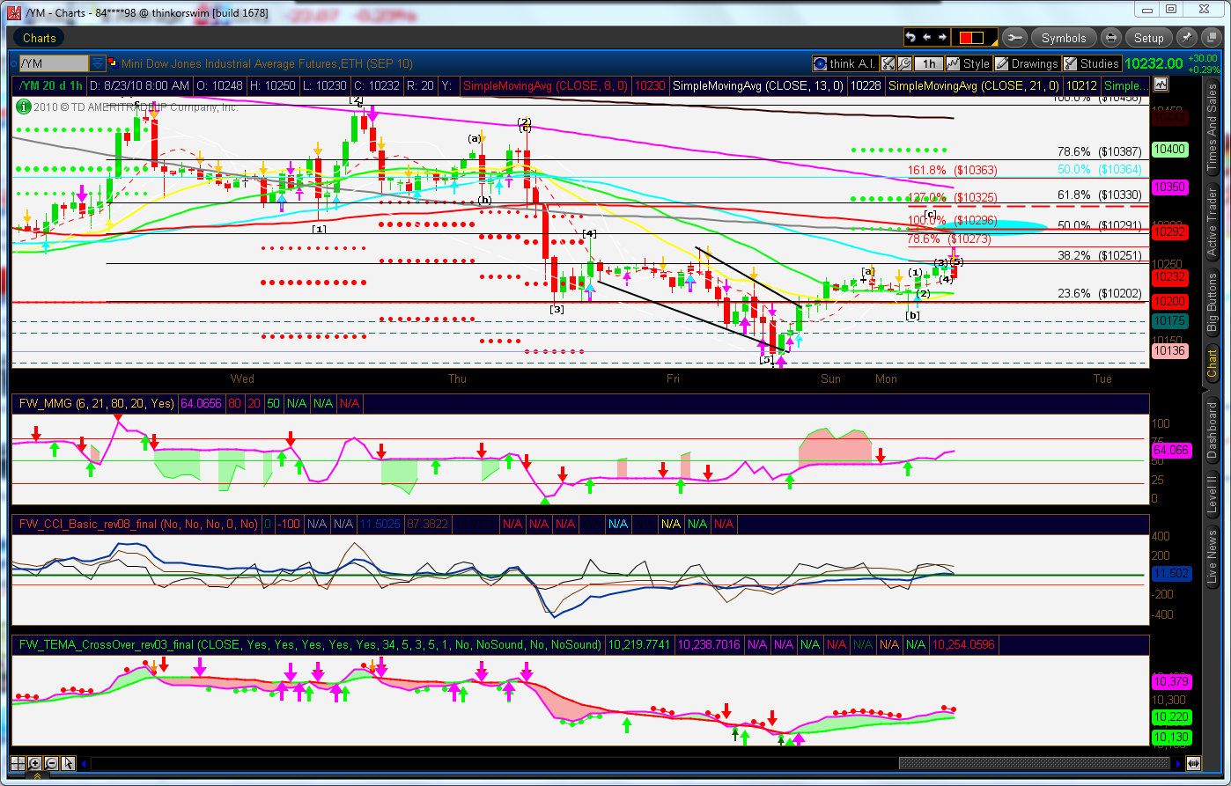1231x786 pixels.
Task: Click the zoom-out magnifier at bottom left
Action: pyautogui.click(x=51, y=763)
